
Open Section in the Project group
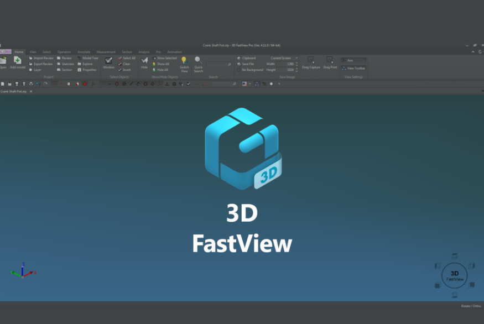pyautogui.click(x=65, y=70)
